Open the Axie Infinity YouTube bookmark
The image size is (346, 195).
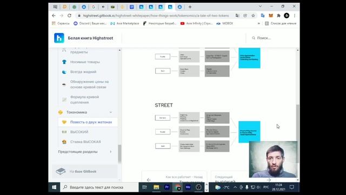click(x=196, y=23)
